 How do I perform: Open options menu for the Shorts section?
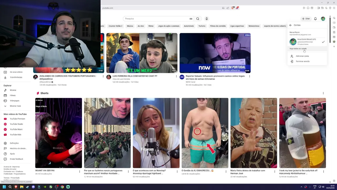[x=323, y=93]
